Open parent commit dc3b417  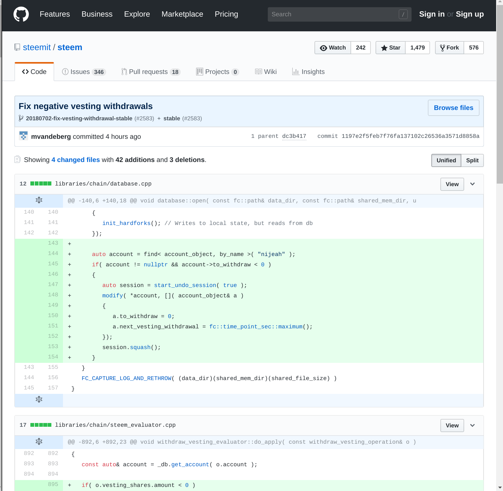click(294, 136)
